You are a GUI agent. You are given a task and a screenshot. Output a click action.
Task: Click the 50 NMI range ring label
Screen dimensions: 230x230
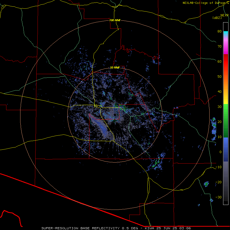point(115,67)
